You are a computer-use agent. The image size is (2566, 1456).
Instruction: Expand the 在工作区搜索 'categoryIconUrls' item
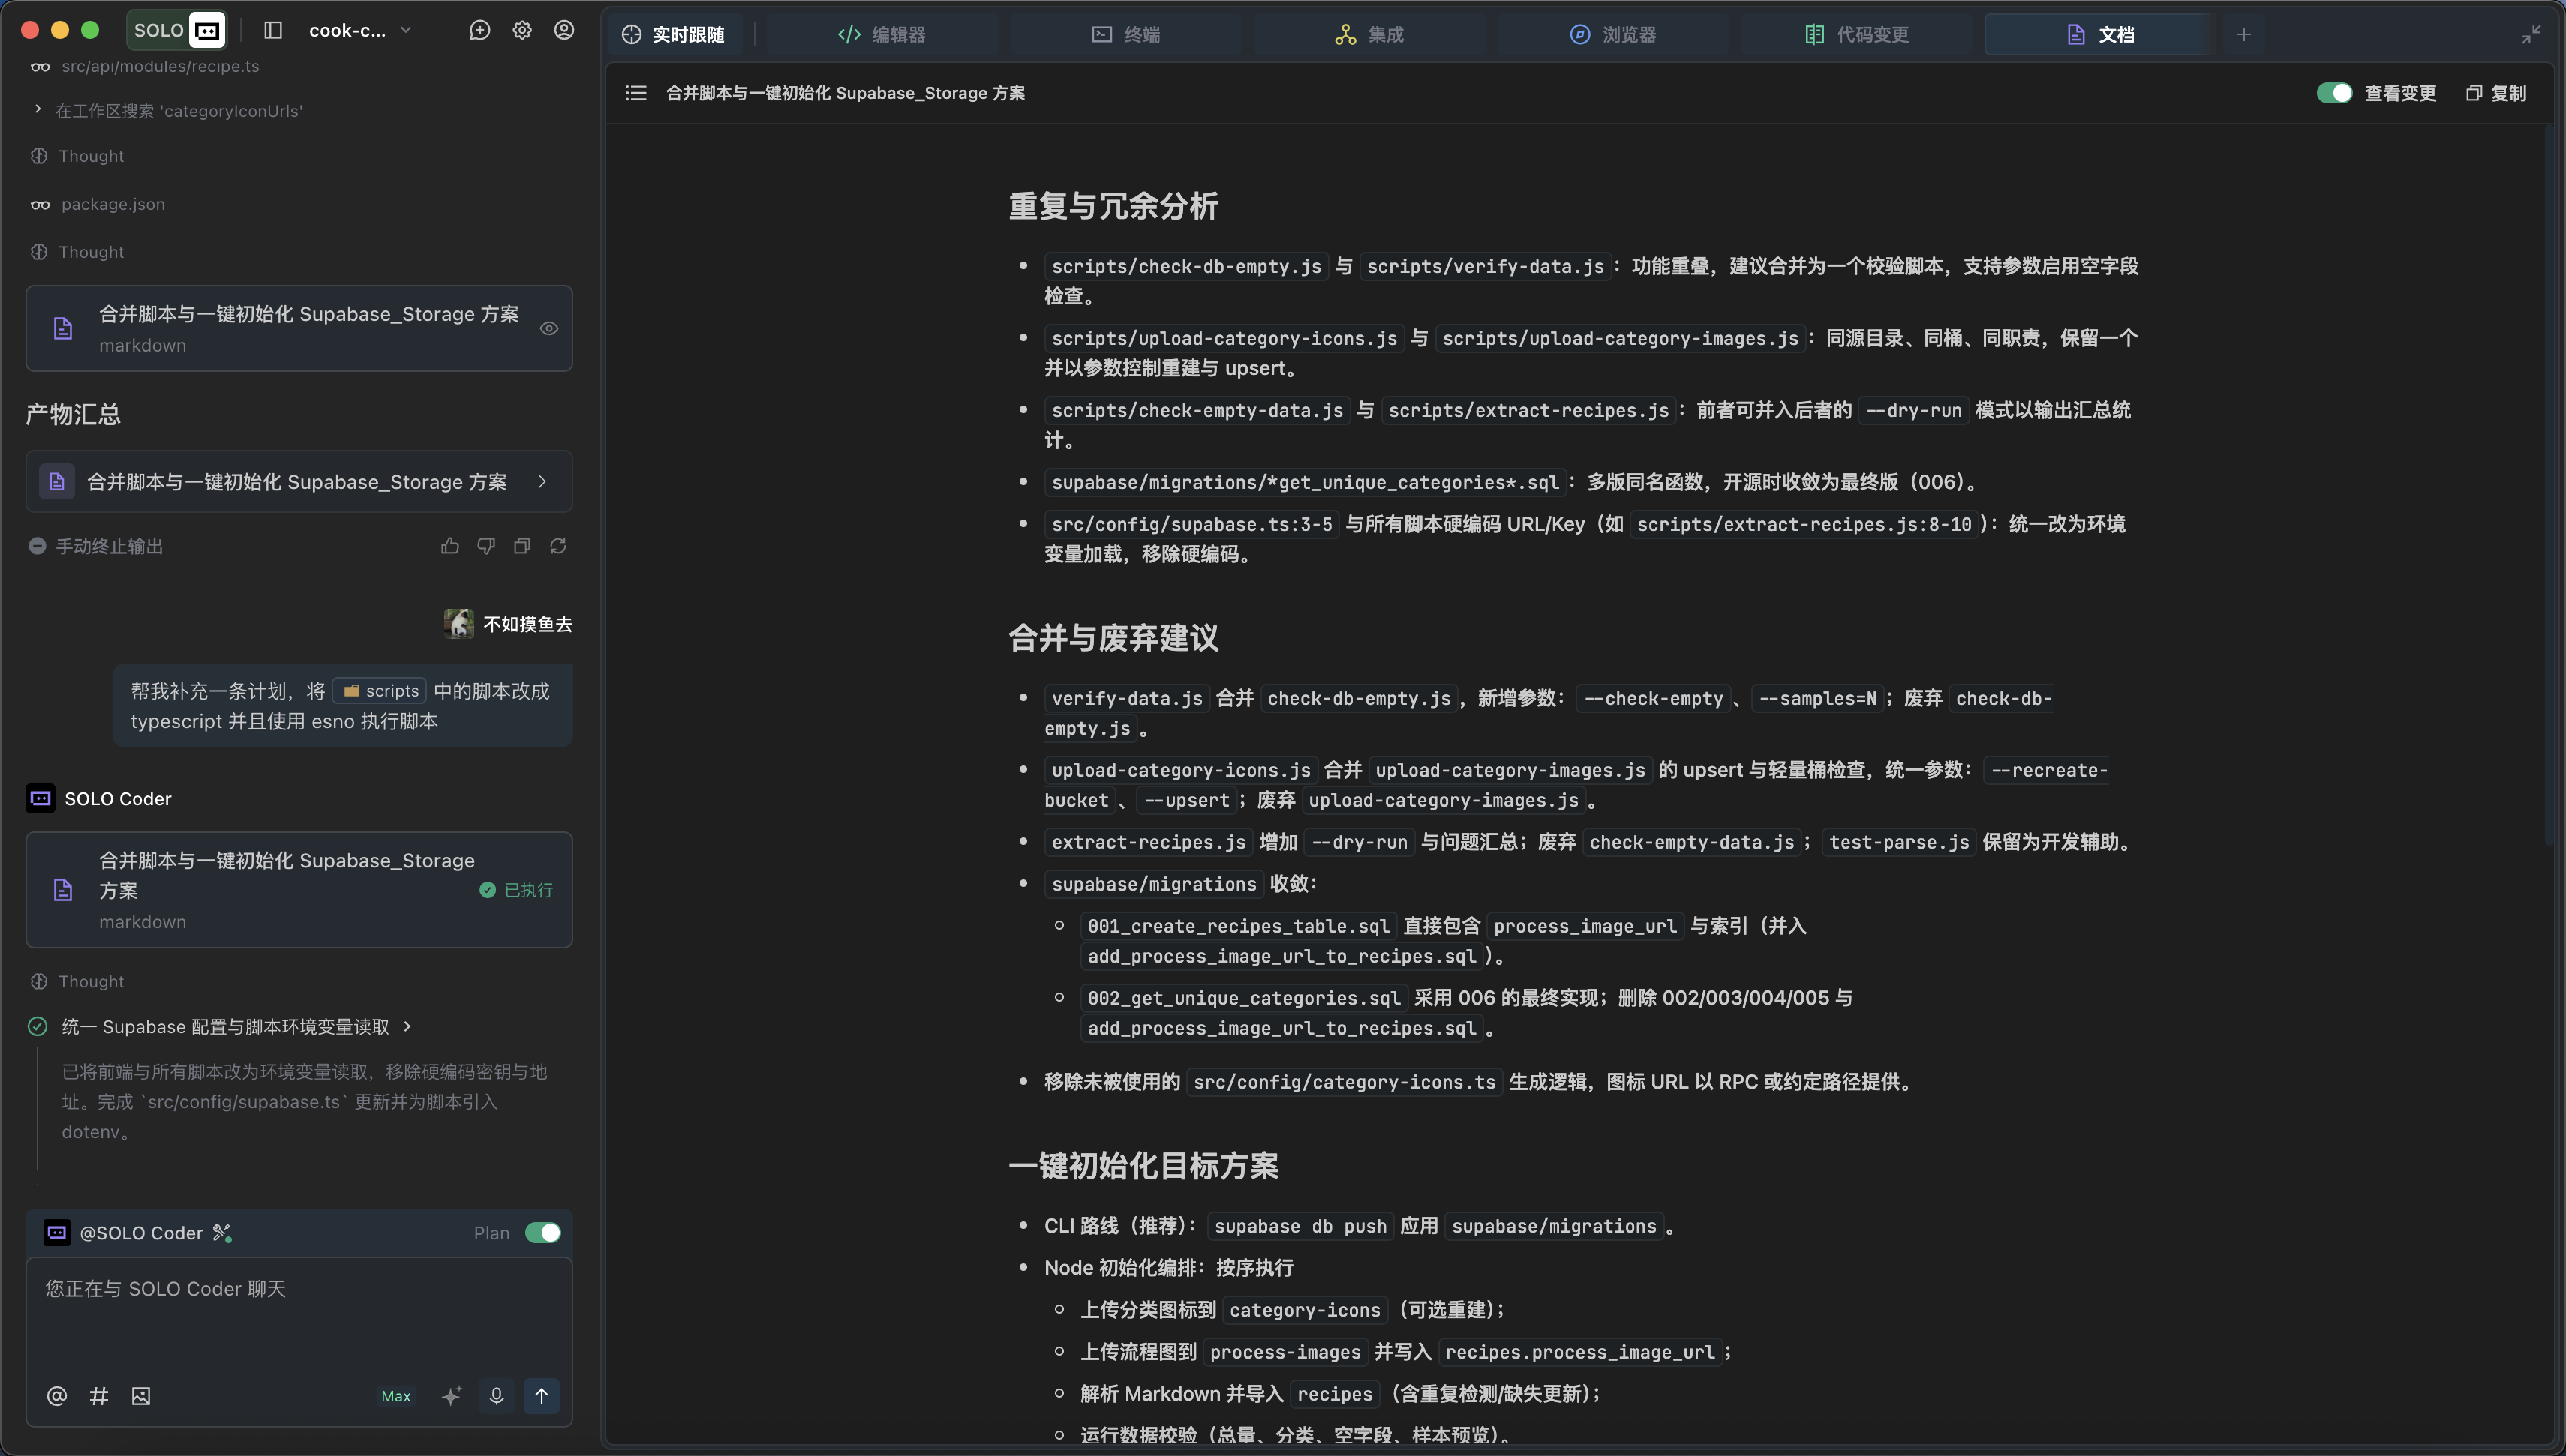pyautogui.click(x=38, y=110)
